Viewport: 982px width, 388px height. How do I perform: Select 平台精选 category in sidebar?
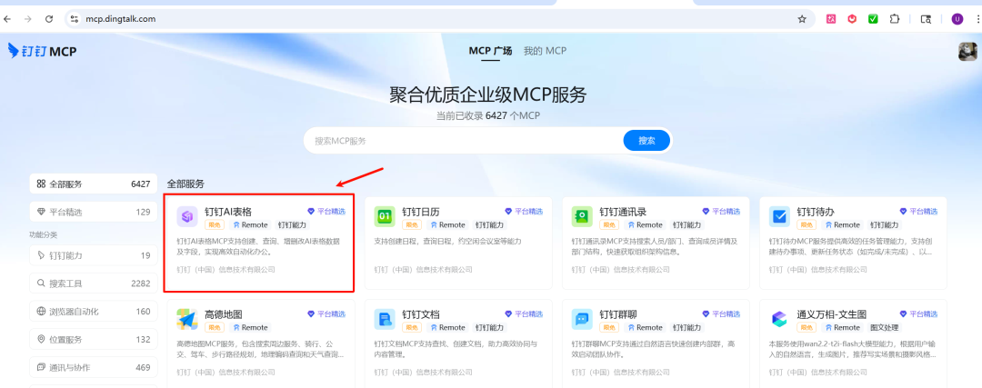click(x=94, y=212)
